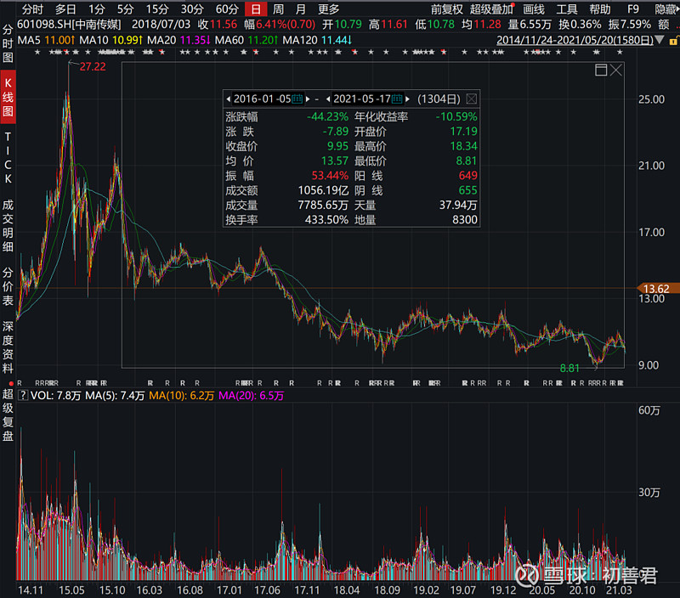The image size is (680, 598).
Task: Switch to the 多日 chart tab
Action: click(65, 9)
